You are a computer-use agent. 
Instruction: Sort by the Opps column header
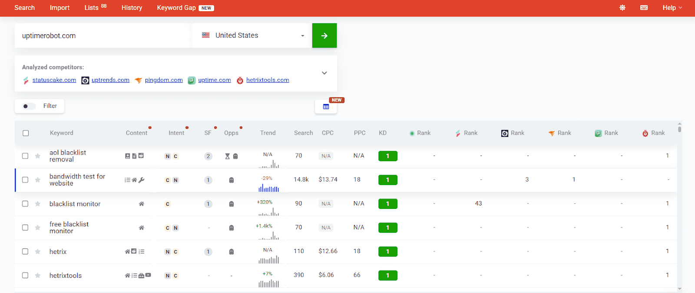point(231,133)
